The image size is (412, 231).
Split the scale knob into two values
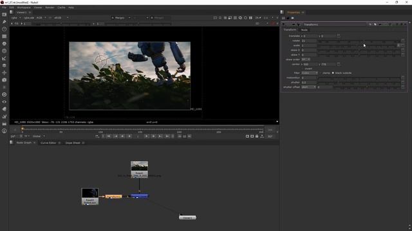(398, 46)
